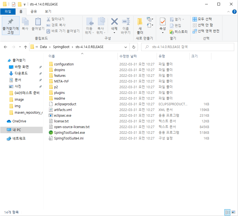This screenshot has width=238, height=216.
Task: Click the Properties checkmark icon
Action: 163,21
